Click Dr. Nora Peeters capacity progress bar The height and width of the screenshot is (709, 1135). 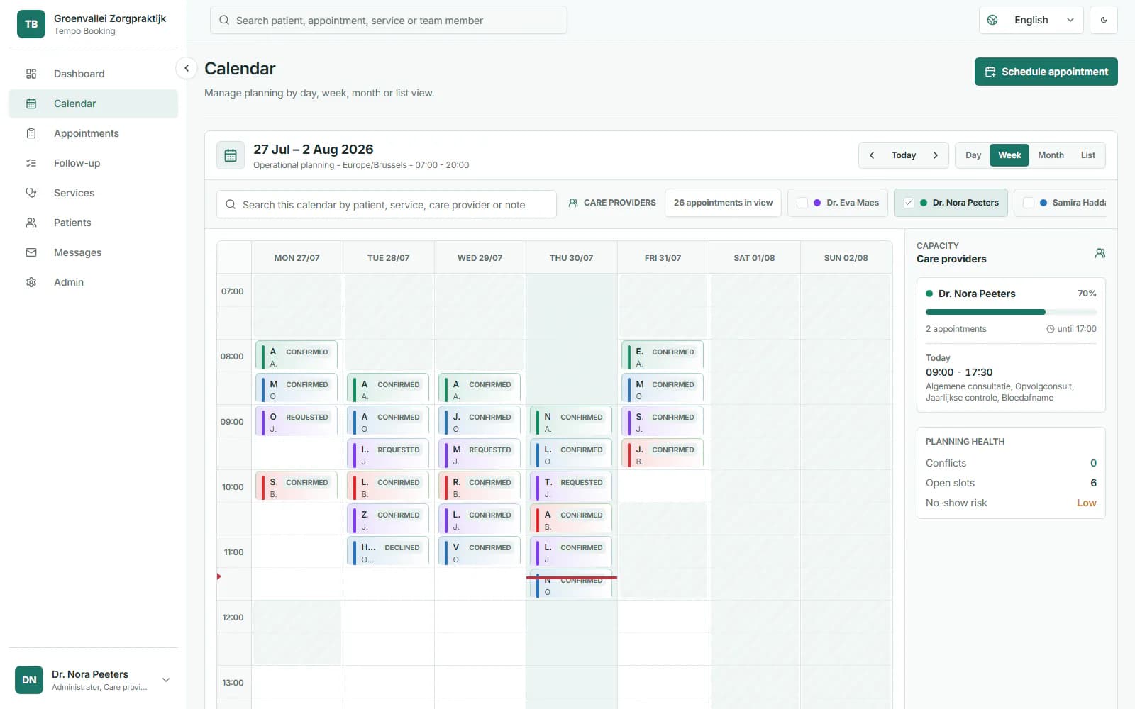[1011, 312]
